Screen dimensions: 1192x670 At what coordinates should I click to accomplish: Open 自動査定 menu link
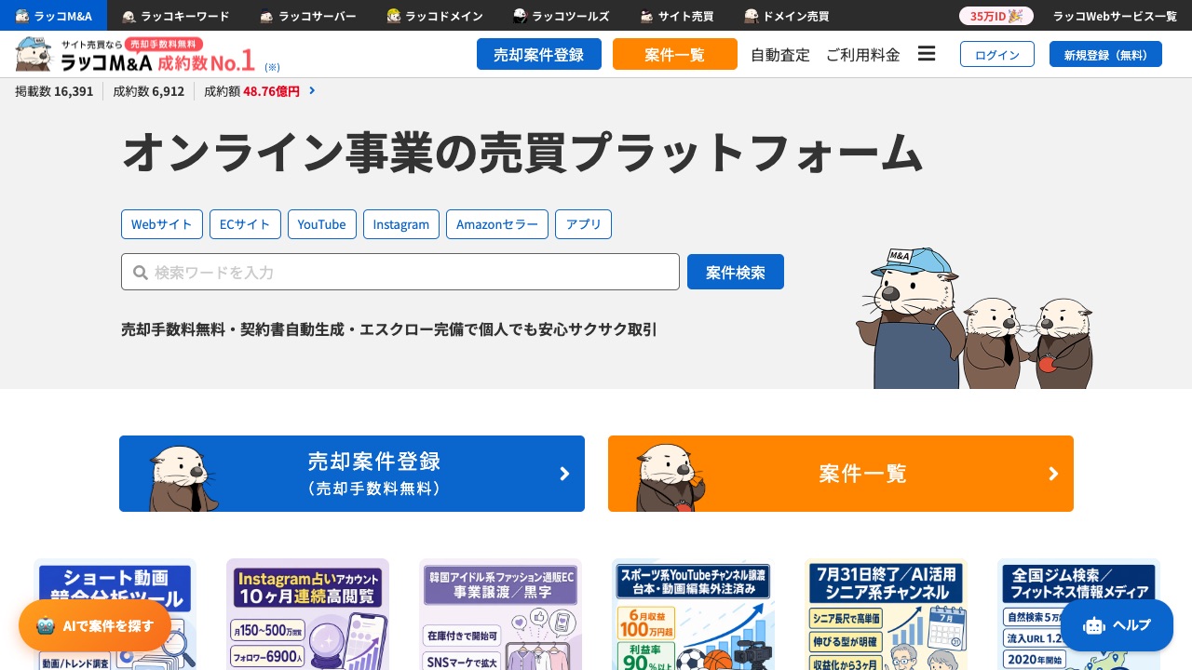780,54
